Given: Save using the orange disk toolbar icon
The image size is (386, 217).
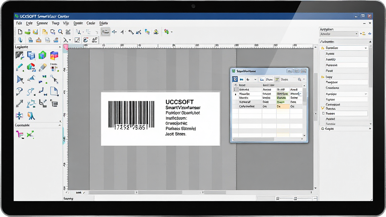Looking at the screenshot, I should point(35,32).
